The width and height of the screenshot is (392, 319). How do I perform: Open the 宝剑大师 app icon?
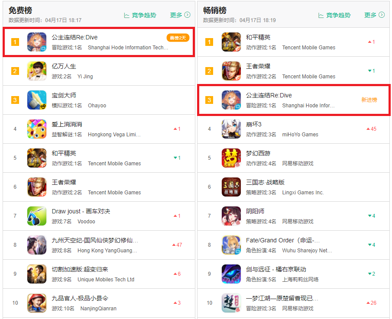(37, 100)
